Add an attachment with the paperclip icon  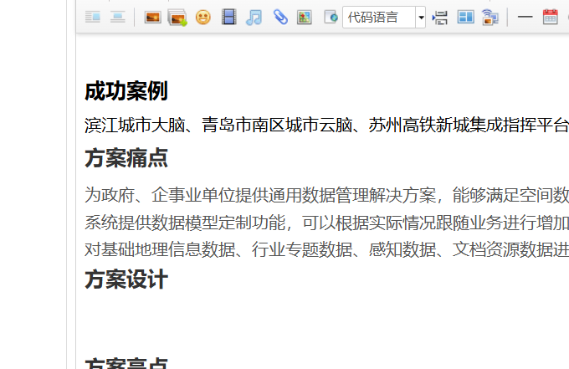pyautogui.click(x=279, y=17)
